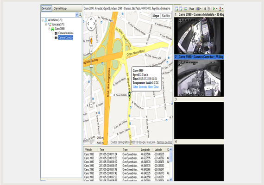
Task: Click the first video window layout icon
Action: [176, 9]
